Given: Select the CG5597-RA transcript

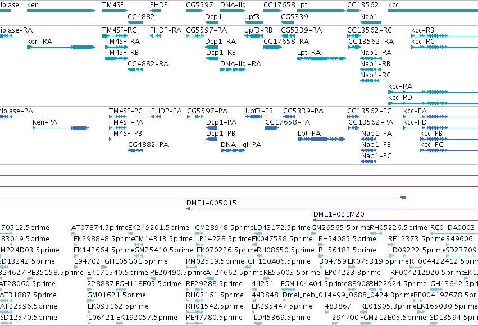Looking at the screenshot, I should [x=195, y=36].
